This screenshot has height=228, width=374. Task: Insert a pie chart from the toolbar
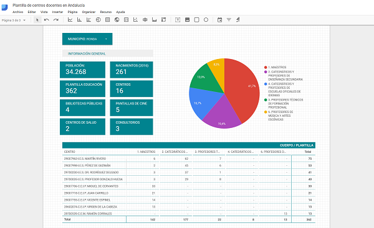point(98,20)
